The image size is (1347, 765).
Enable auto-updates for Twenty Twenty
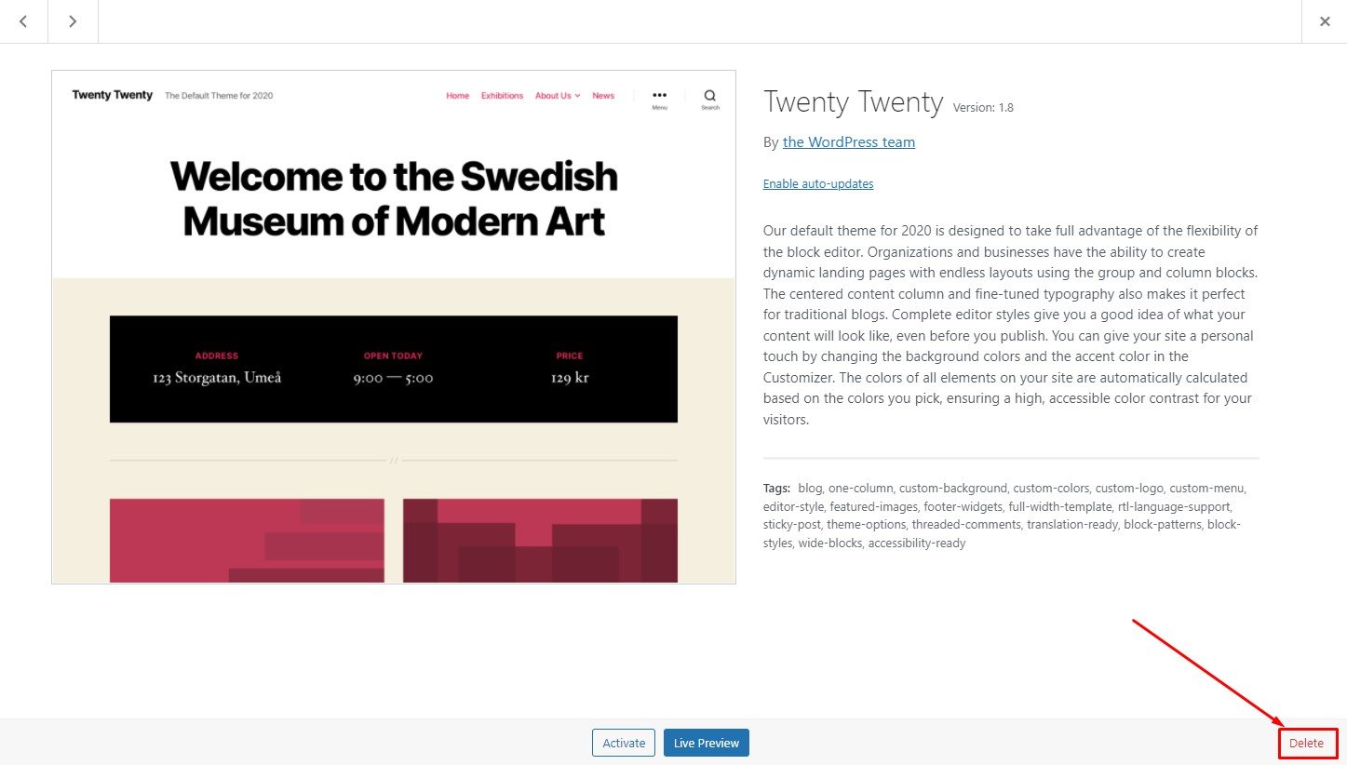[x=818, y=184]
